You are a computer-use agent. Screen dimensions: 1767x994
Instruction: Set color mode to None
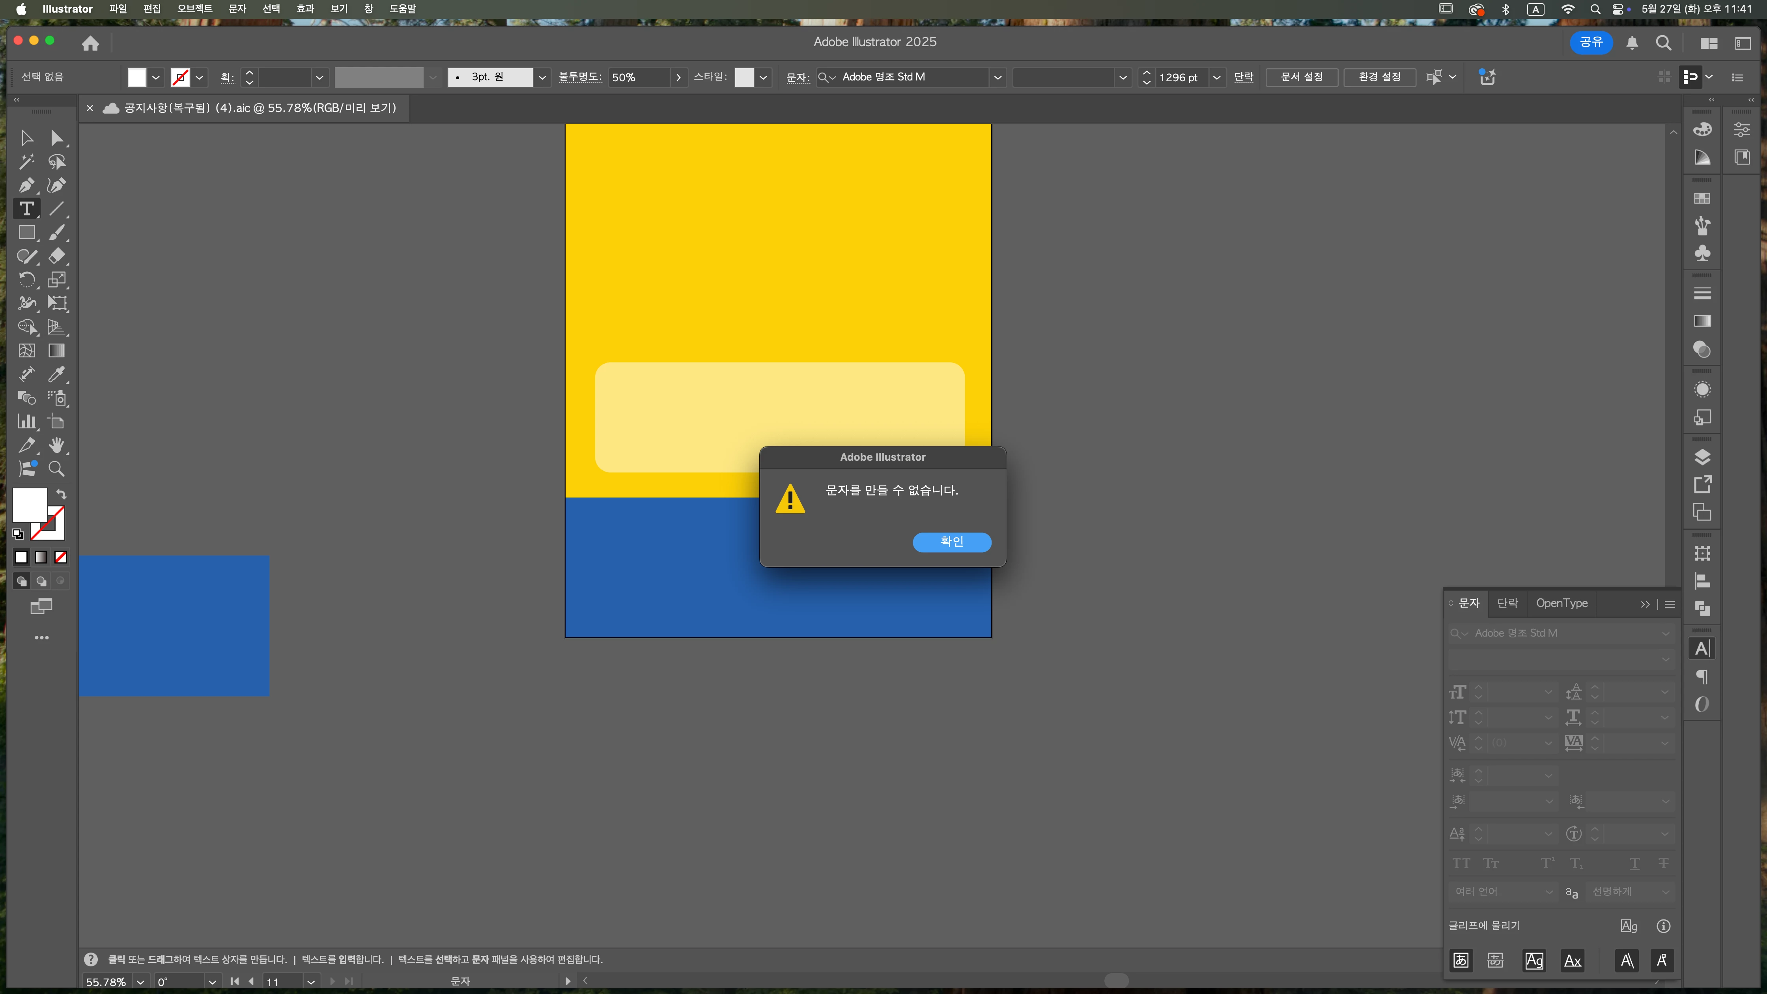(61, 557)
